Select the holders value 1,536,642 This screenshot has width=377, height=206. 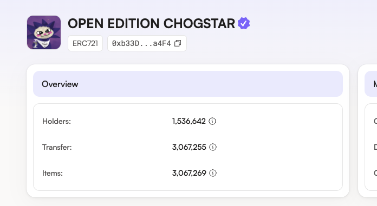coord(188,121)
